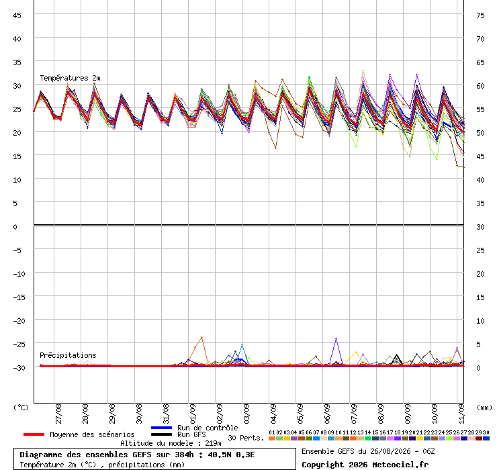Click 'Ensemble GEFS du 26/08/2026 - 06Z' text

point(368,451)
